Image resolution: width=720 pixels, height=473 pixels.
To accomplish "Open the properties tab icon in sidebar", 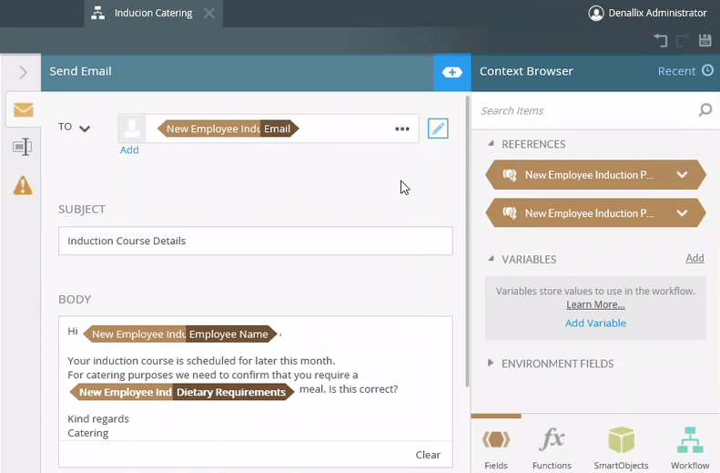I will pos(23,147).
